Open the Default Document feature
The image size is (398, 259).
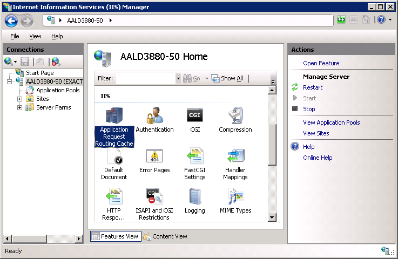(x=114, y=164)
